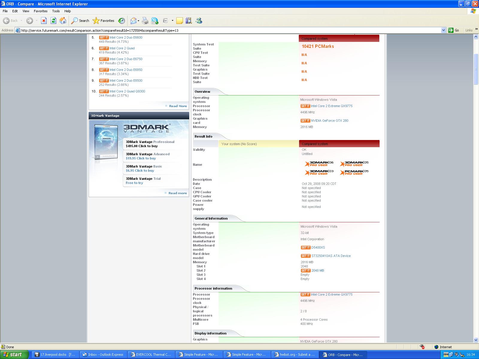Screen dimensions: 479x359
Task: Click the ZoneAlarm tray icon
Action: click(446, 355)
